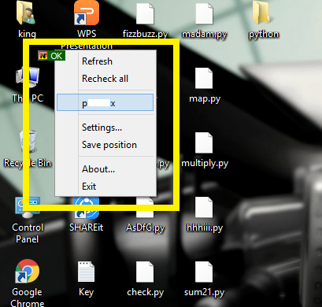Select the king folder icon

[26, 13]
